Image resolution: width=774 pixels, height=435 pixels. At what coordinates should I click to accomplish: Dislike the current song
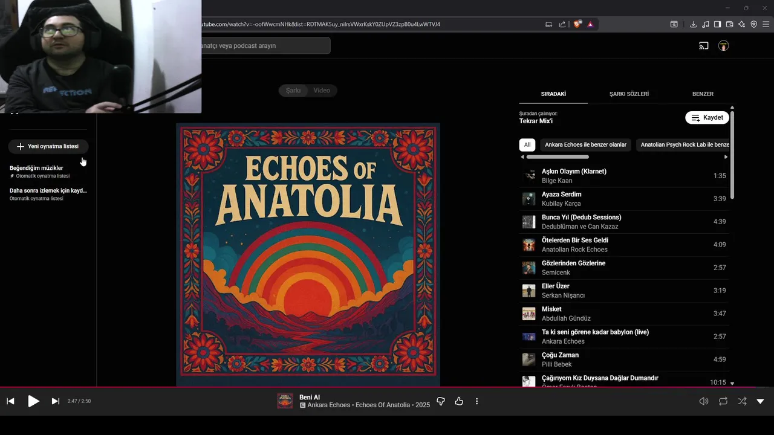(441, 401)
